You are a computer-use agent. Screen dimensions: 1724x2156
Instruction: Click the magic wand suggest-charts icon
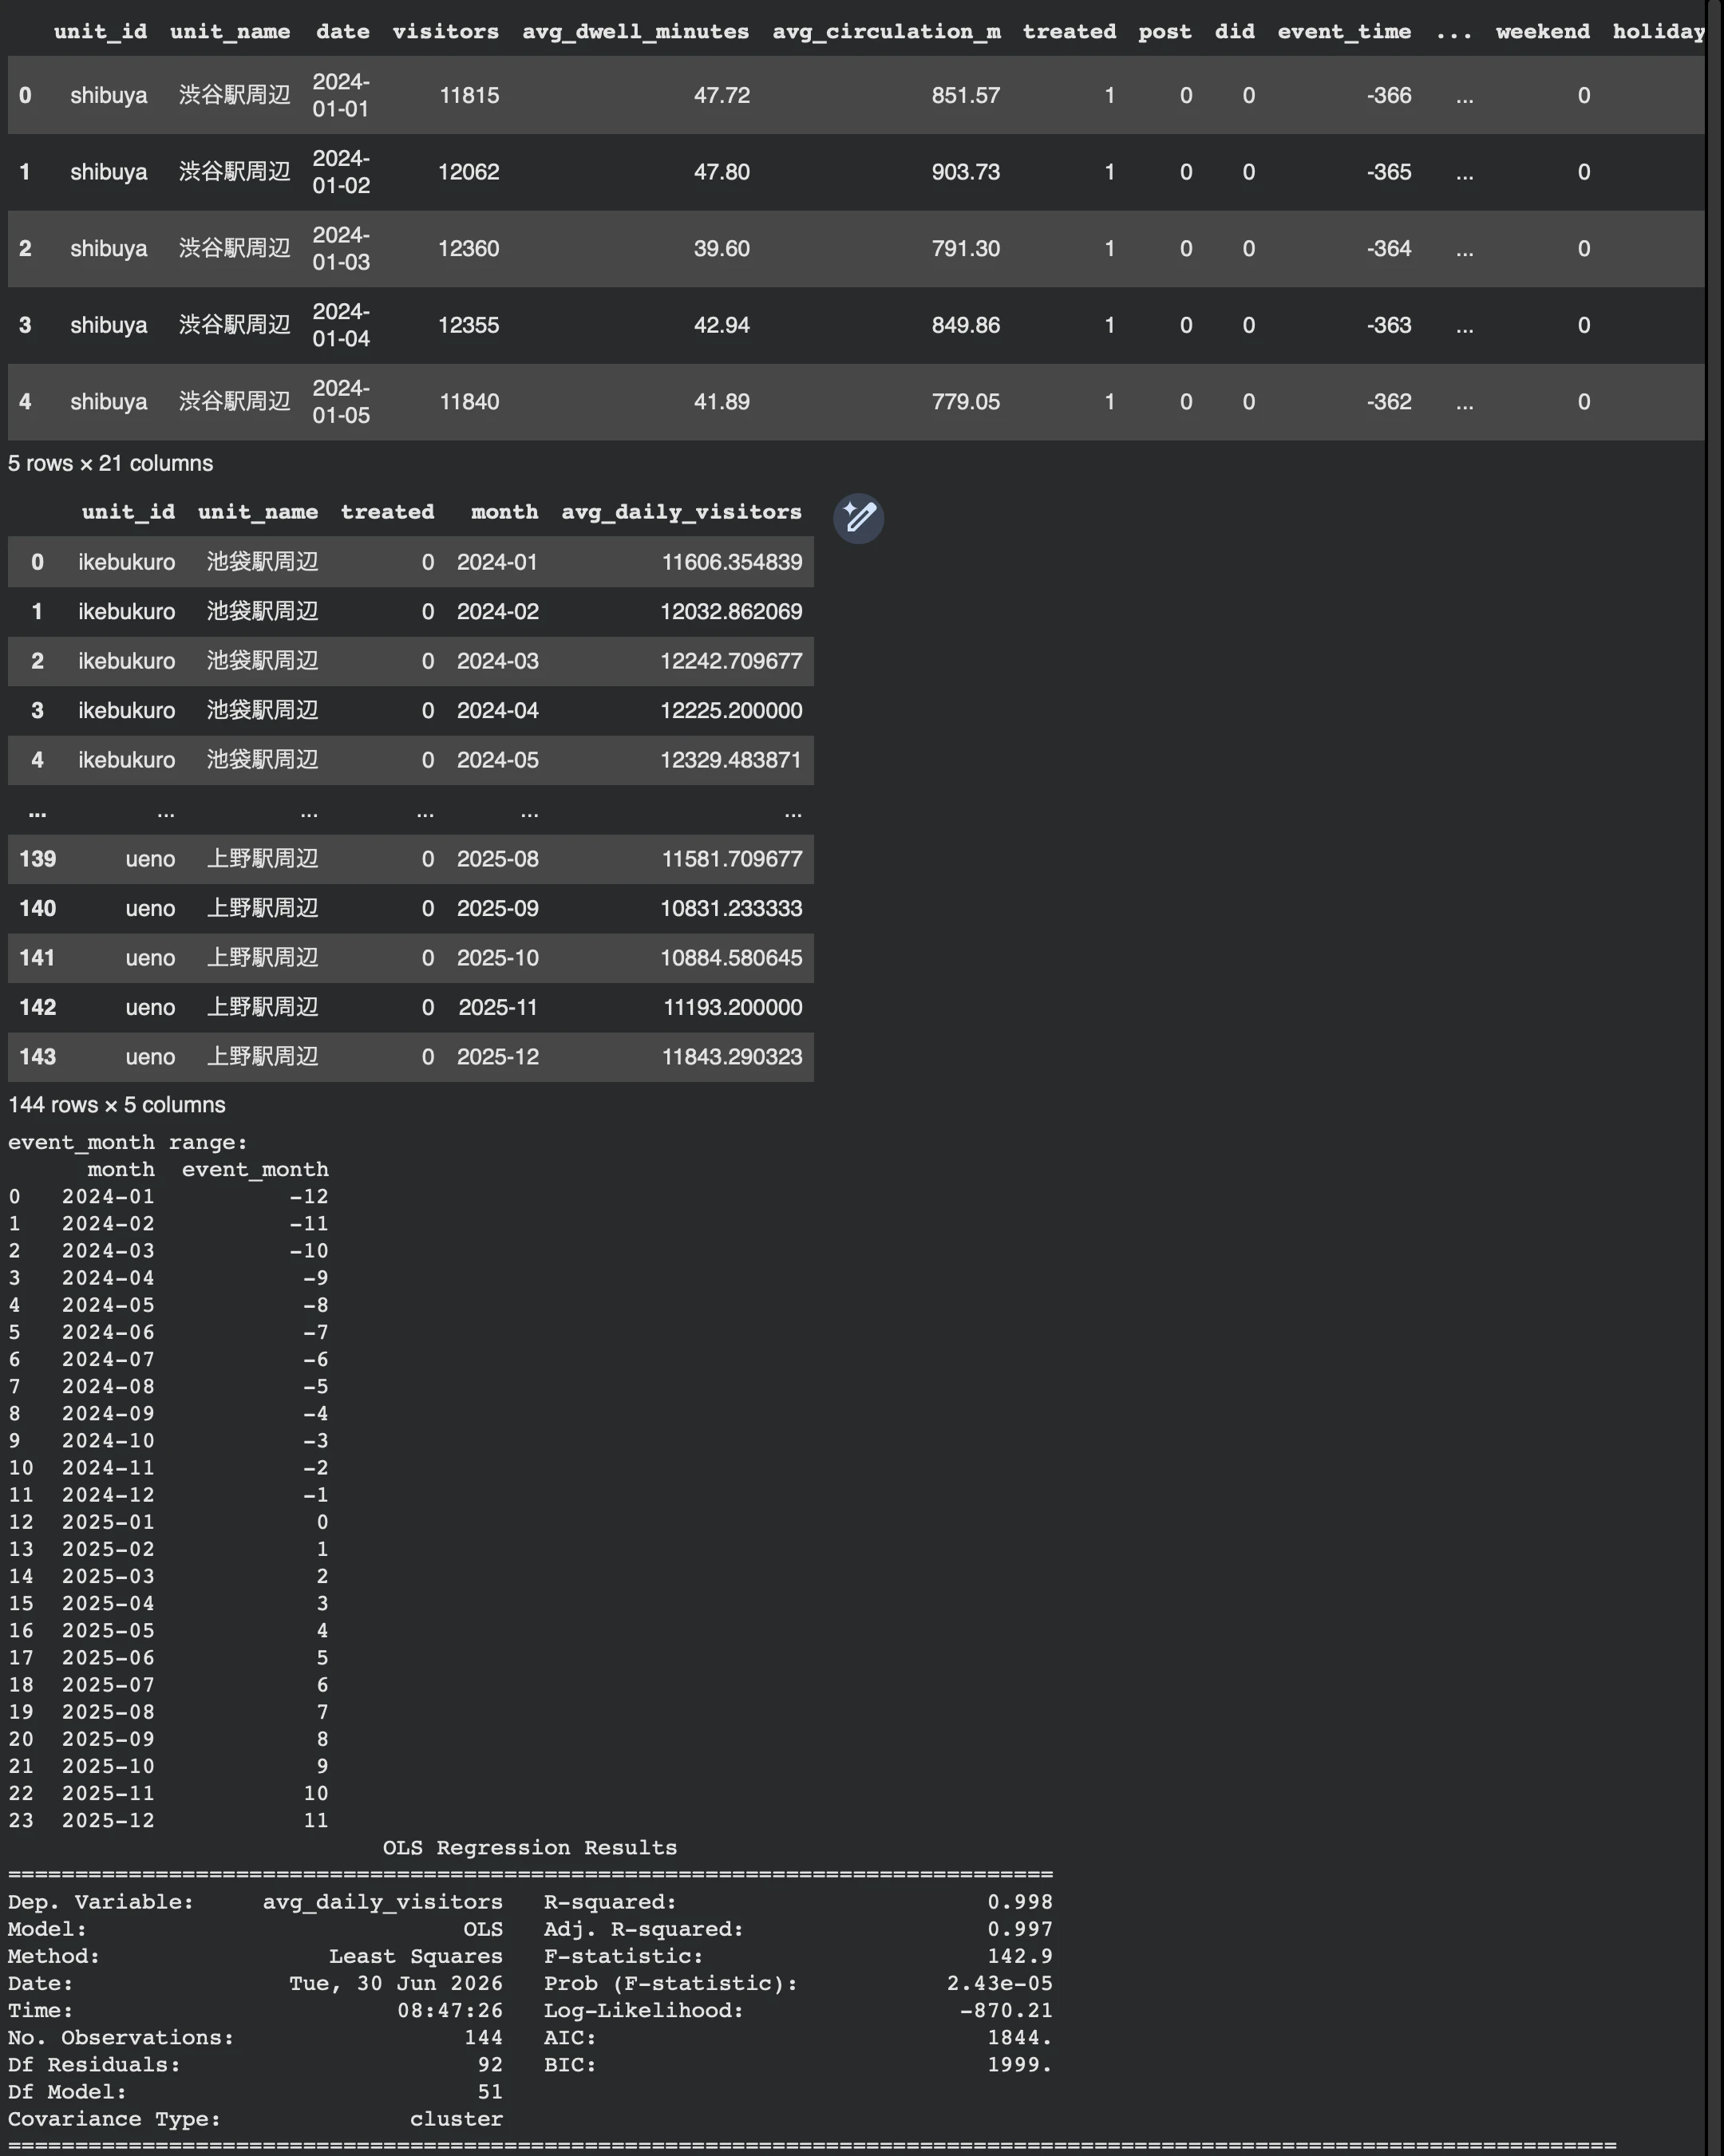(x=858, y=518)
